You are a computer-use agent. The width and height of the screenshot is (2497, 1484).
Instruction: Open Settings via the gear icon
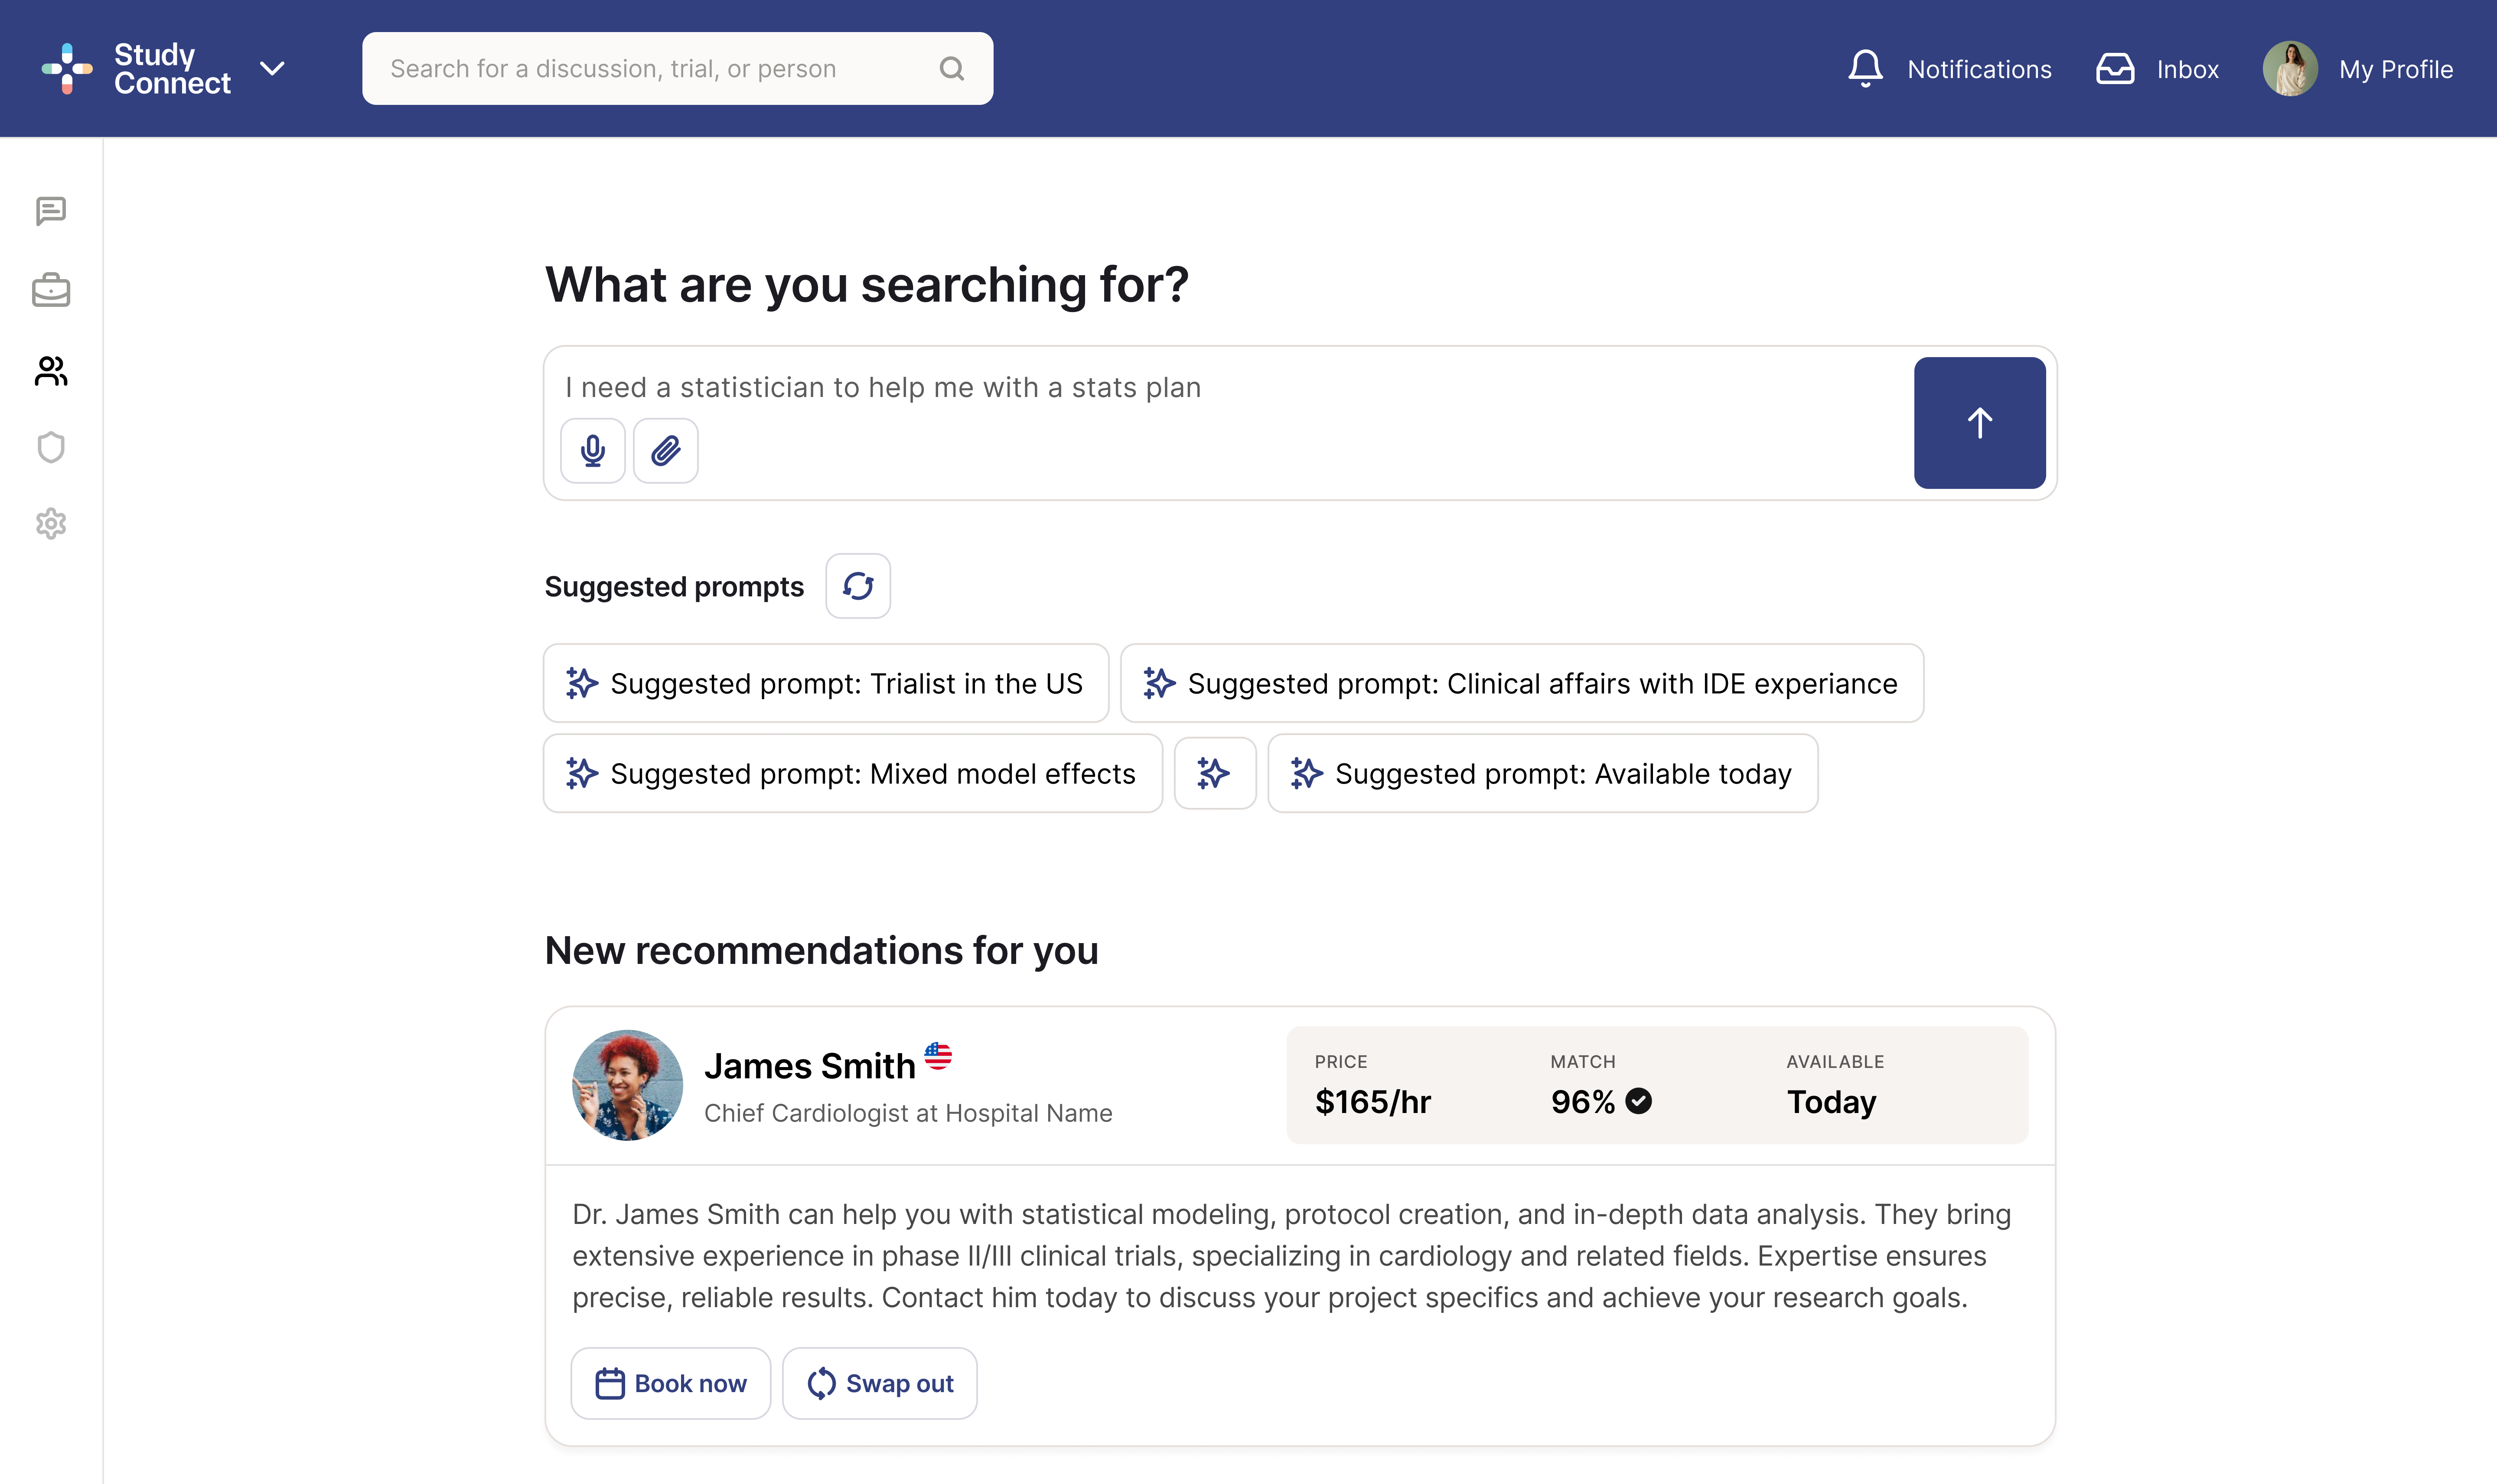point(51,524)
